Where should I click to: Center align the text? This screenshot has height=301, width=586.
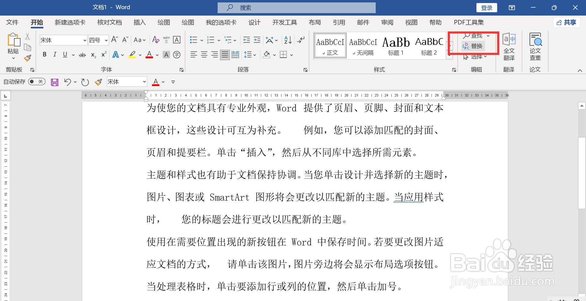point(204,55)
